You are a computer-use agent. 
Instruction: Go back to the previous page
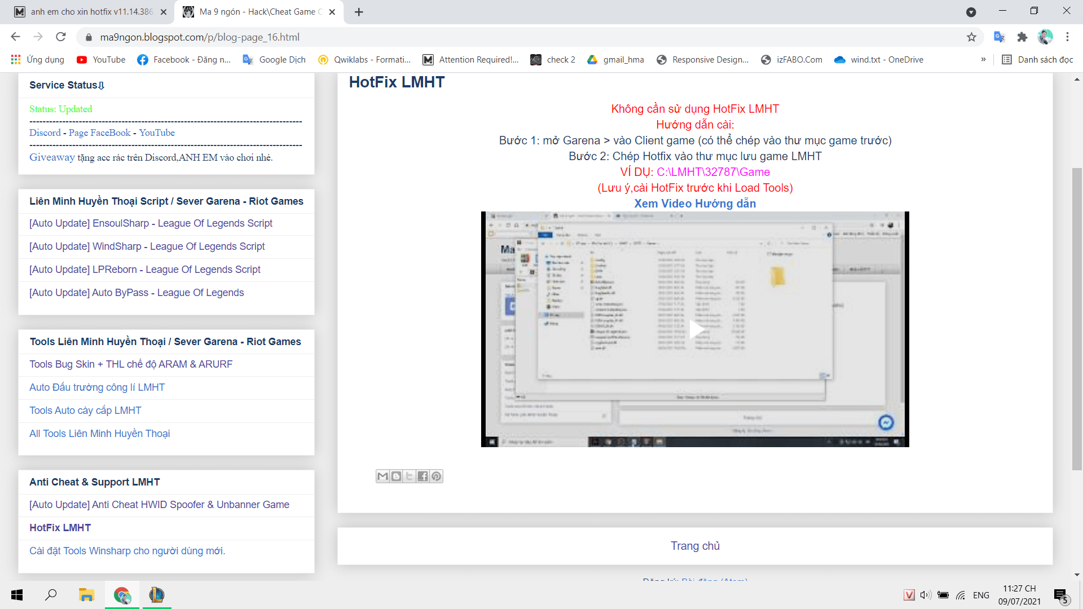(x=15, y=37)
